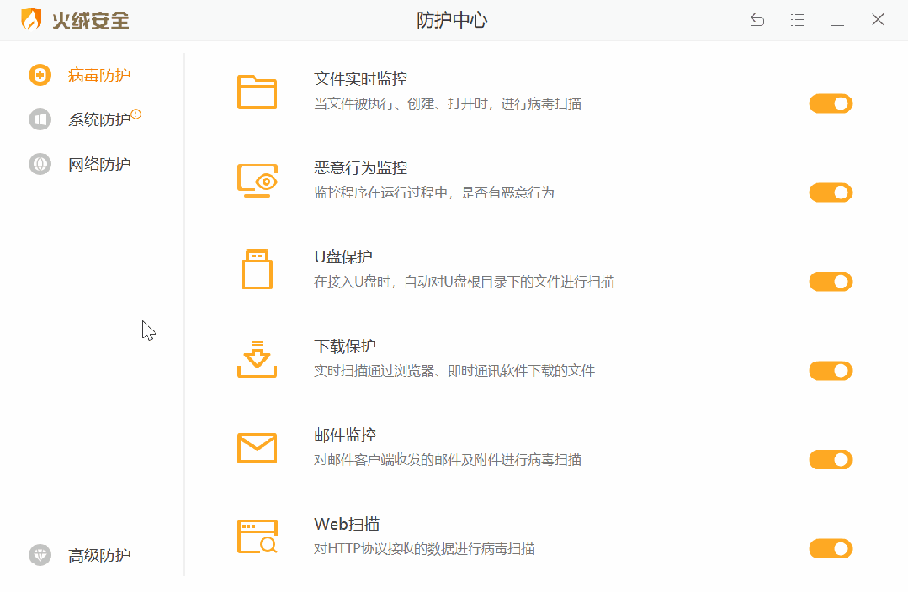Image resolution: width=908 pixels, height=592 pixels.
Task: Click the 防护中心 window title
Action: 452,20
